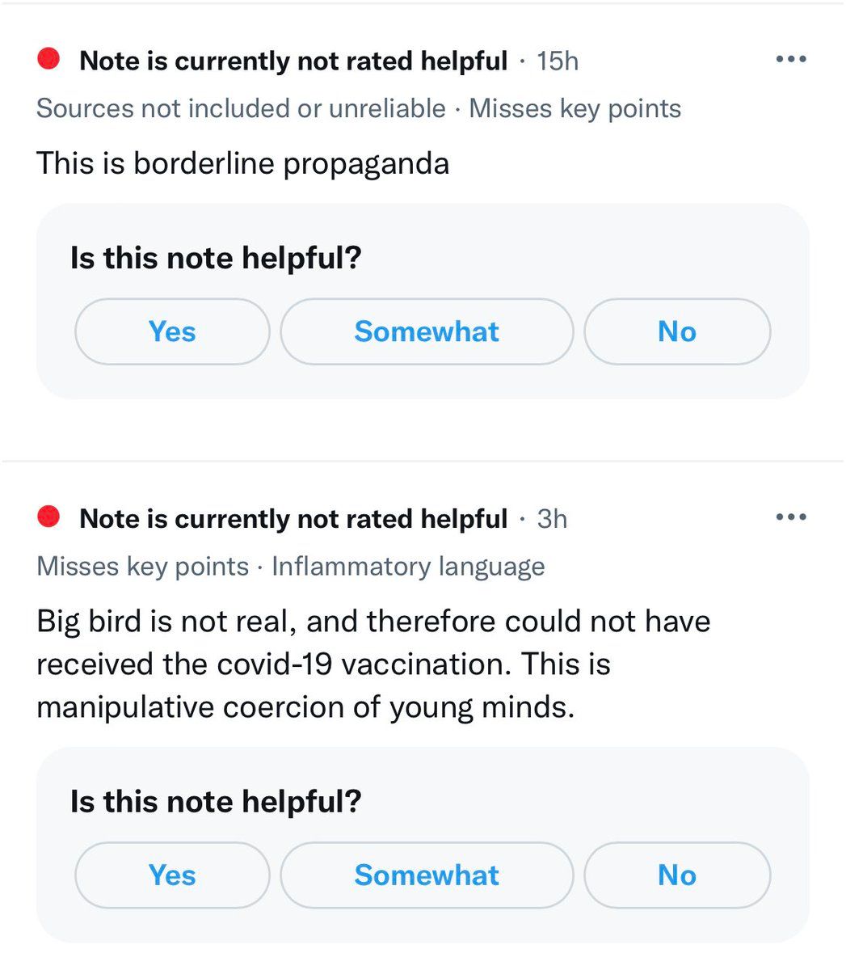Screen dimensions: 846x970
Task: Click the Big Bird note body text
Action: point(372,664)
